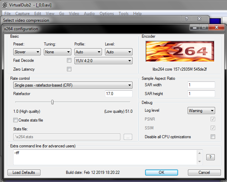Image resolution: width=227 pixels, height=182 pixels.
Task: Click the 'Build date: Feb 12 2019 18:20:22' text
Action: [x=93, y=172]
